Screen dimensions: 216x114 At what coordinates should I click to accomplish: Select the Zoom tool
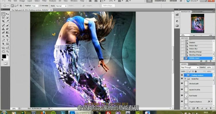(7, 52)
